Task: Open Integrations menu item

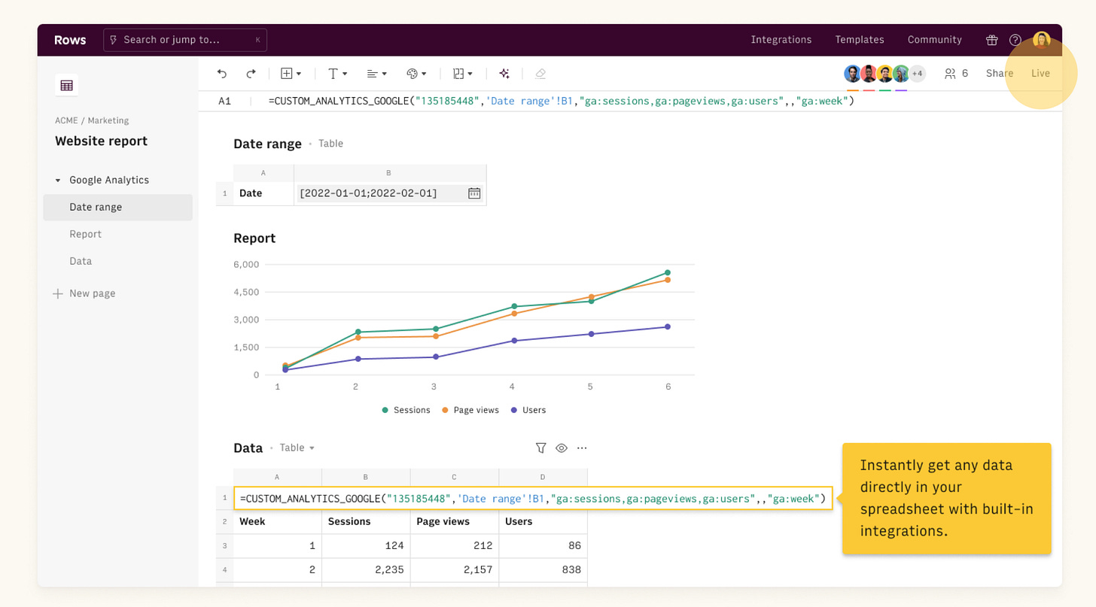Action: (x=781, y=40)
